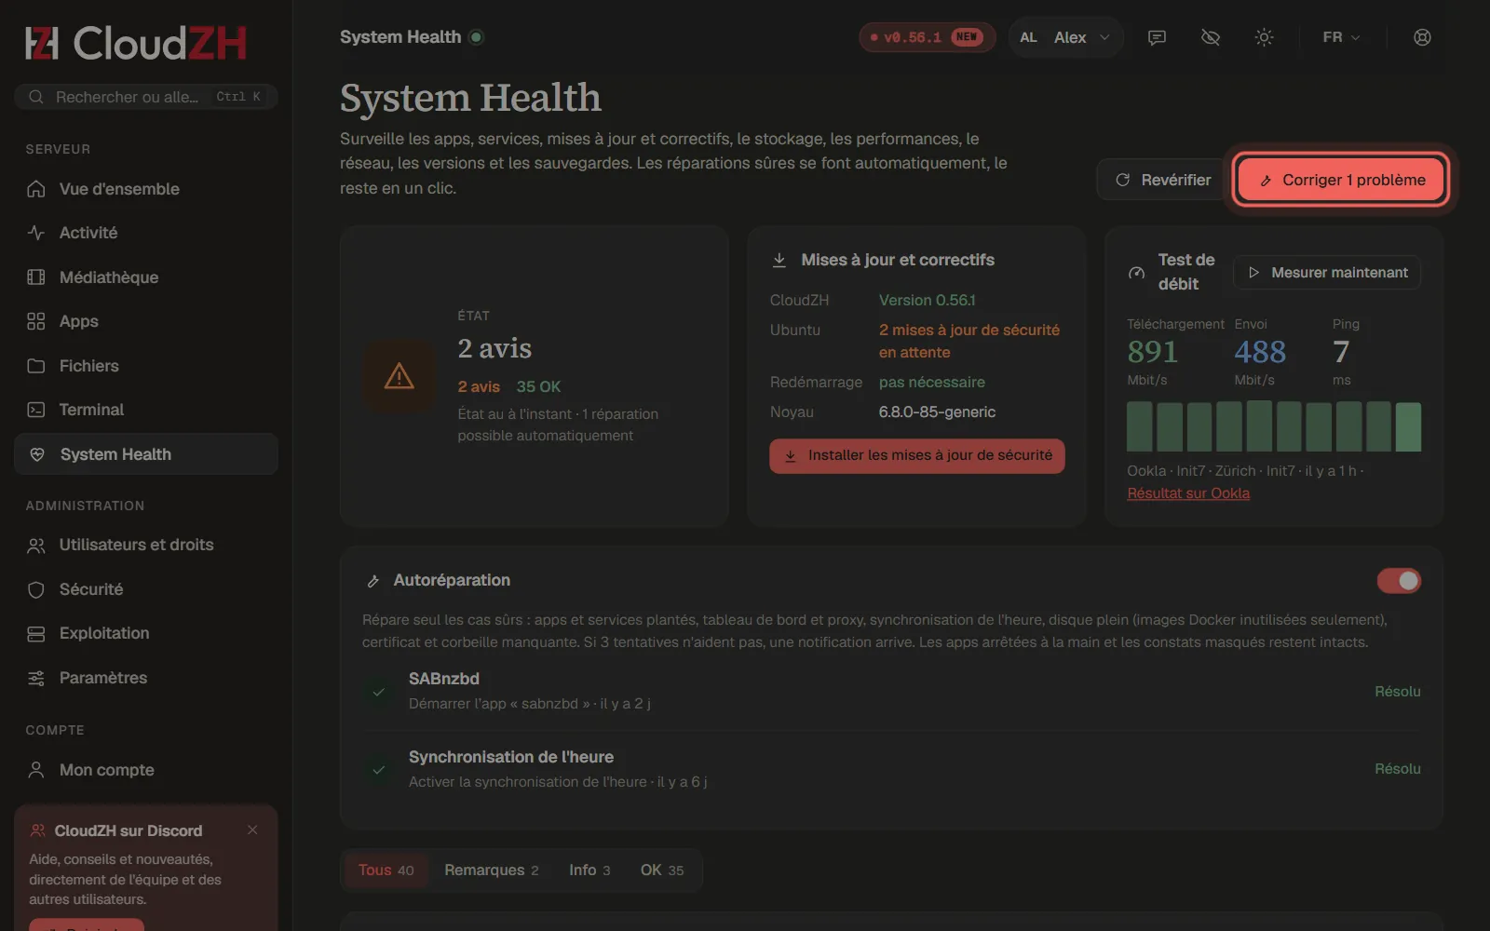Click Mesurer maintenant button

click(x=1328, y=273)
